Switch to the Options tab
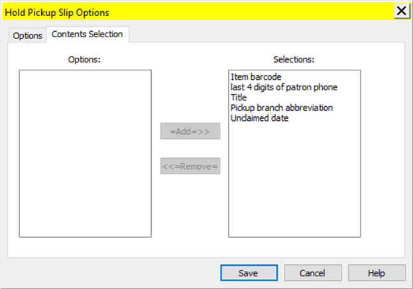This screenshot has height=289, width=413. pyautogui.click(x=27, y=36)
